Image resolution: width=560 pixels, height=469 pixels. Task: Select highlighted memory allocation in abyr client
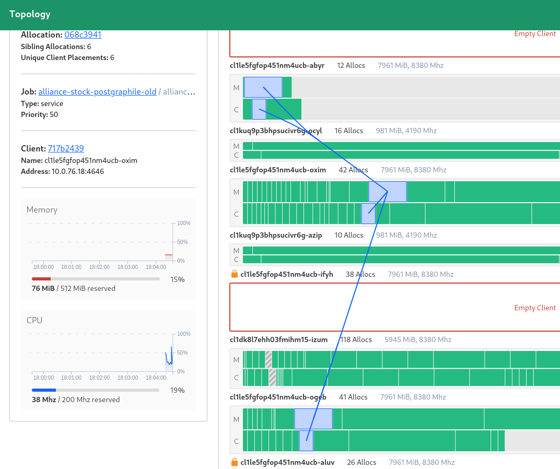(x=263, y=87)
